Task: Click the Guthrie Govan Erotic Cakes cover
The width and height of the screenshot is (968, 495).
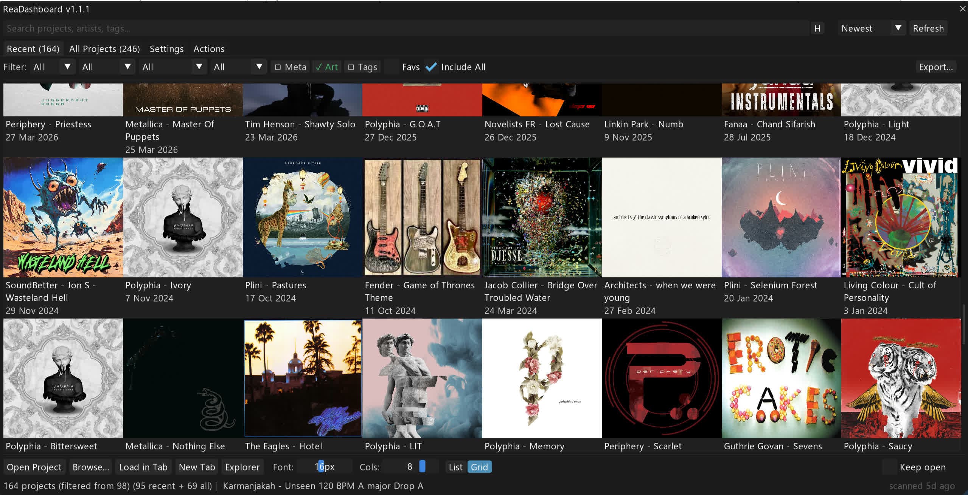Action: pyautogui.click(x=782, y=378)
